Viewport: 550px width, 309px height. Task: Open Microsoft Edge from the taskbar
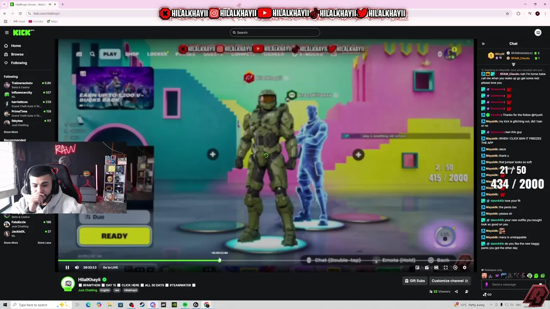point(89,305)
